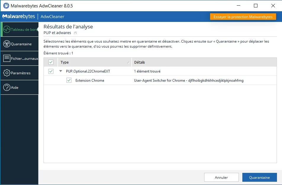Click Essayer la protection Malwarebytes button
The image size is (282, 185).
tap(243, 17)
